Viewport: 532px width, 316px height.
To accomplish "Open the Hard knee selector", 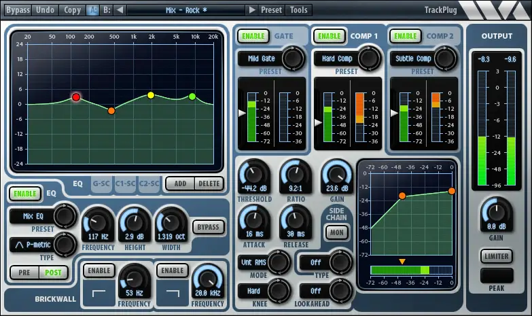I will coord(254,291).
